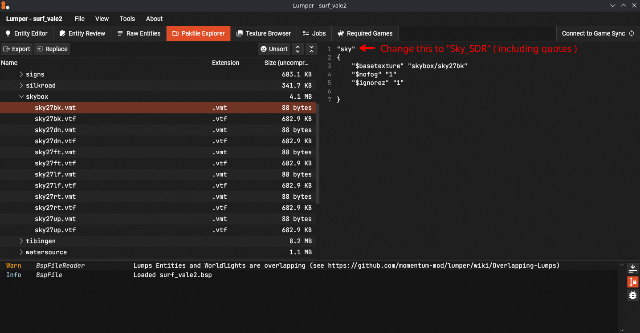
Task: Select the sky27up.vmt file
Action: point(55,219)
